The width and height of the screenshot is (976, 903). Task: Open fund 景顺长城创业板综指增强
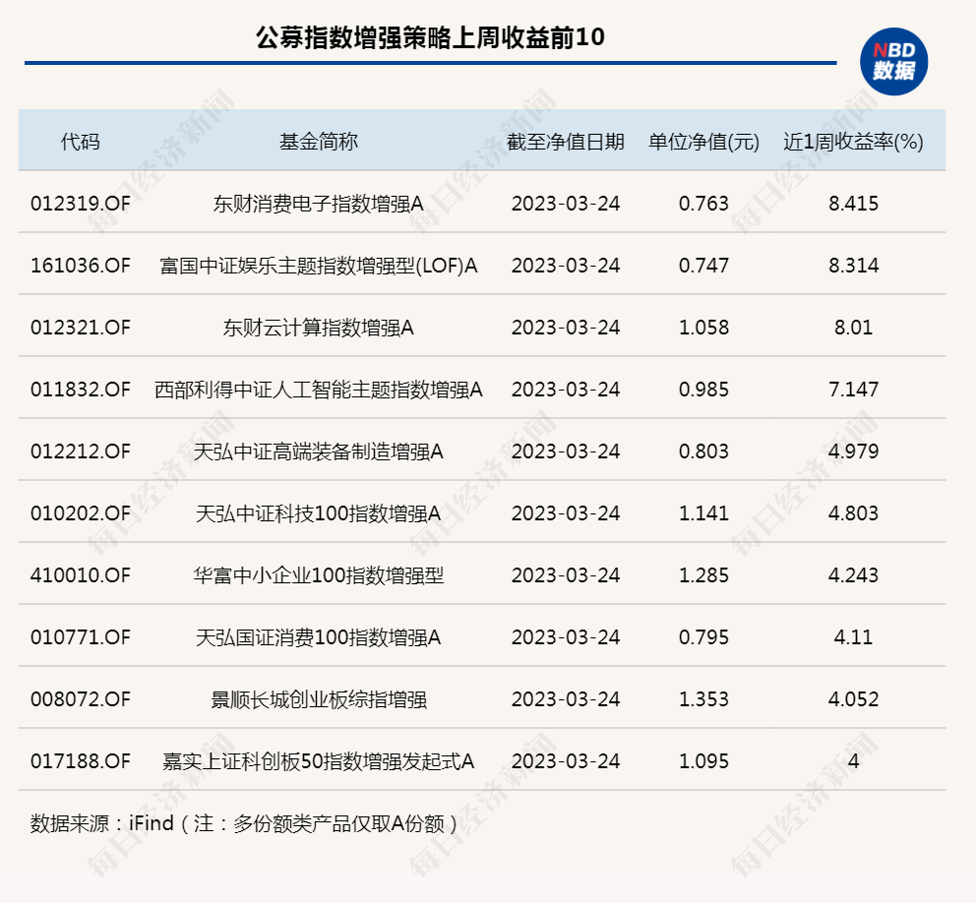click(318, 699)
